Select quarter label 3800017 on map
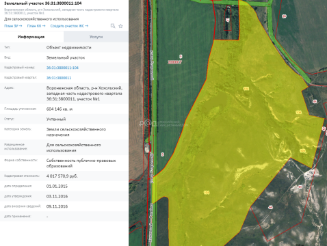 [x=174, y=62]
